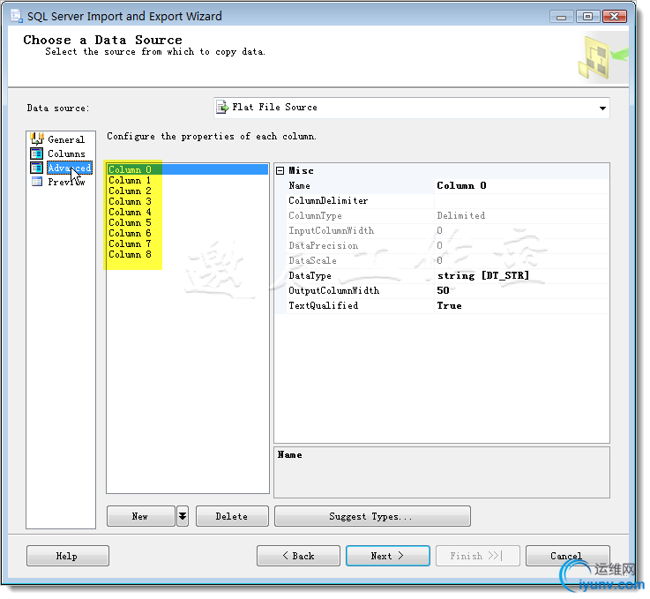
Task: Click the Preview page icon
Action: tap(36, 182)
